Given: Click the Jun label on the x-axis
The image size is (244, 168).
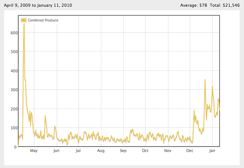Looking at the screenshot, I should click(x=56, y=151).
